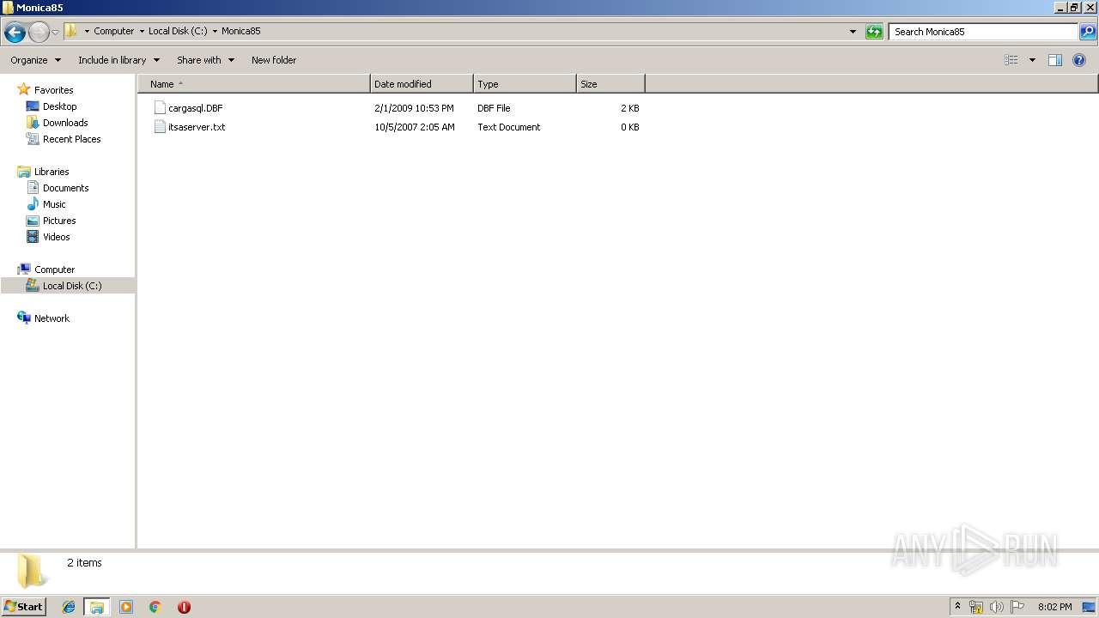The image size is (1099, 618).
Task: Click the 8:02 PM clock
Action: tap(1054, 607)
